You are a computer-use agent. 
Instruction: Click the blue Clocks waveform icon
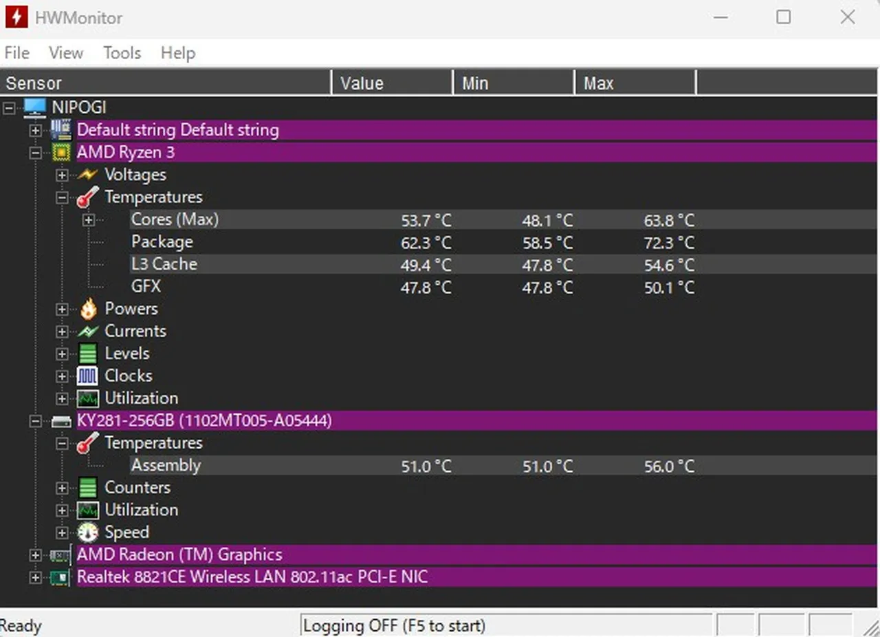(x=88, y=376)
